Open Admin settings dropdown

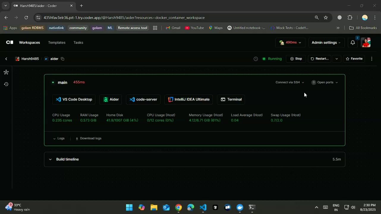pyautogui.click(x=326, y=43)
